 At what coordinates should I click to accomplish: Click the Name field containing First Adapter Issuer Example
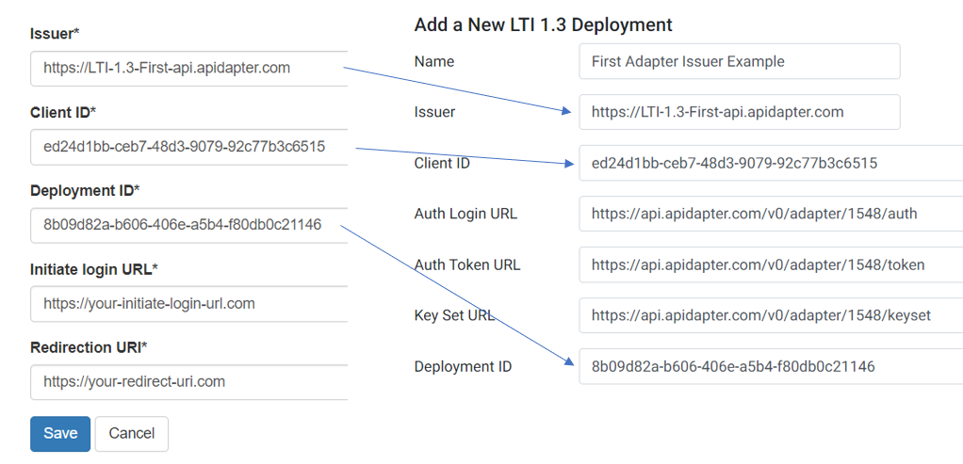pos(739,61)
